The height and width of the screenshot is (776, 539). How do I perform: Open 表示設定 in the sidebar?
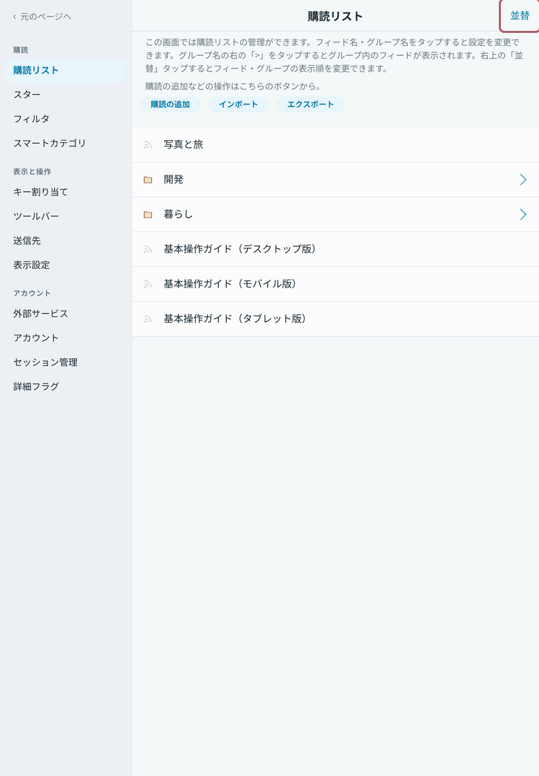[66, 265]
